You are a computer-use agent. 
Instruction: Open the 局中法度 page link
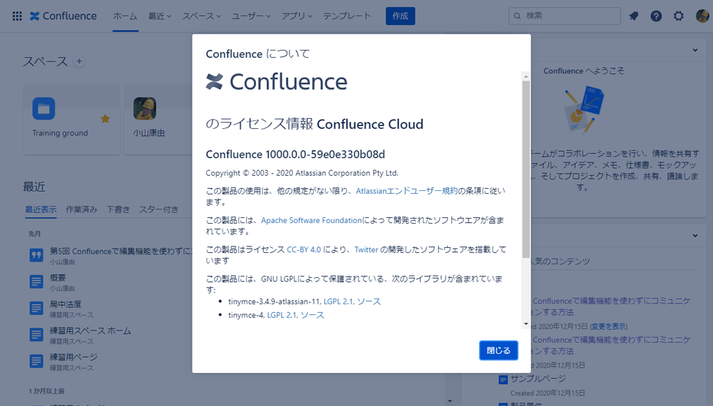pyautogui.click(x=66, y=304)
